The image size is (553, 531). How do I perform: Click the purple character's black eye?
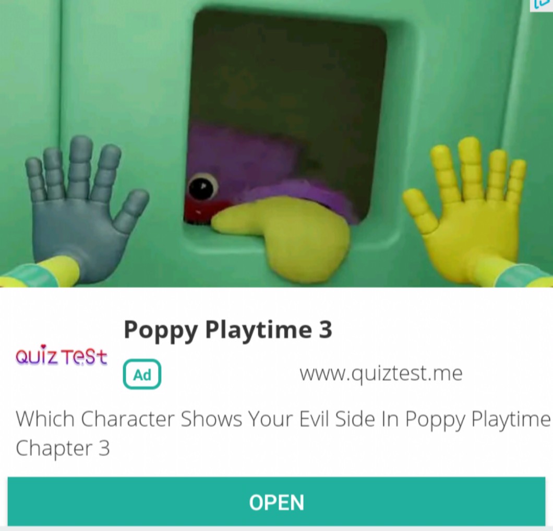[x=202, y=186]
